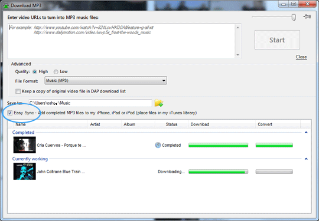The image size is (319, 221).
Task: Click the Name column header
Action: tap(51, 124)
